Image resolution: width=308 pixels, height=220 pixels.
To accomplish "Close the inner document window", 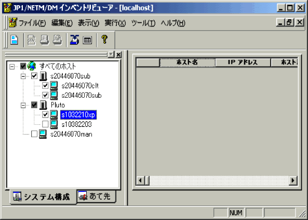I will click(x=300, y=22).
